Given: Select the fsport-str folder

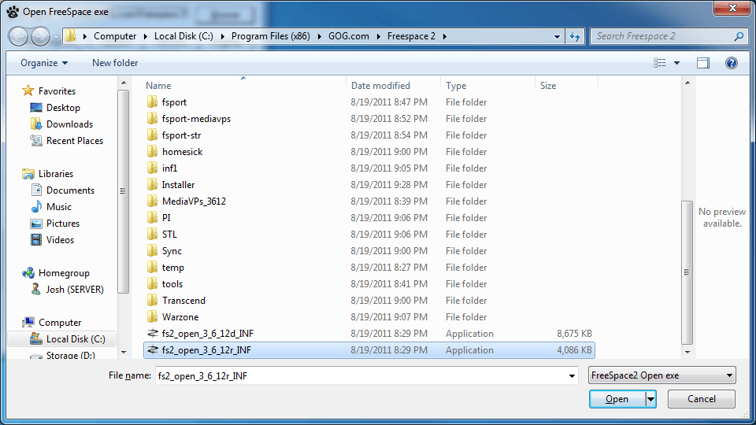Looking at the screenshot, I should 181,135.
